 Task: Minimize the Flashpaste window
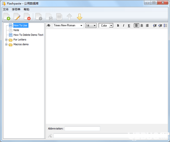click(147, 3)
